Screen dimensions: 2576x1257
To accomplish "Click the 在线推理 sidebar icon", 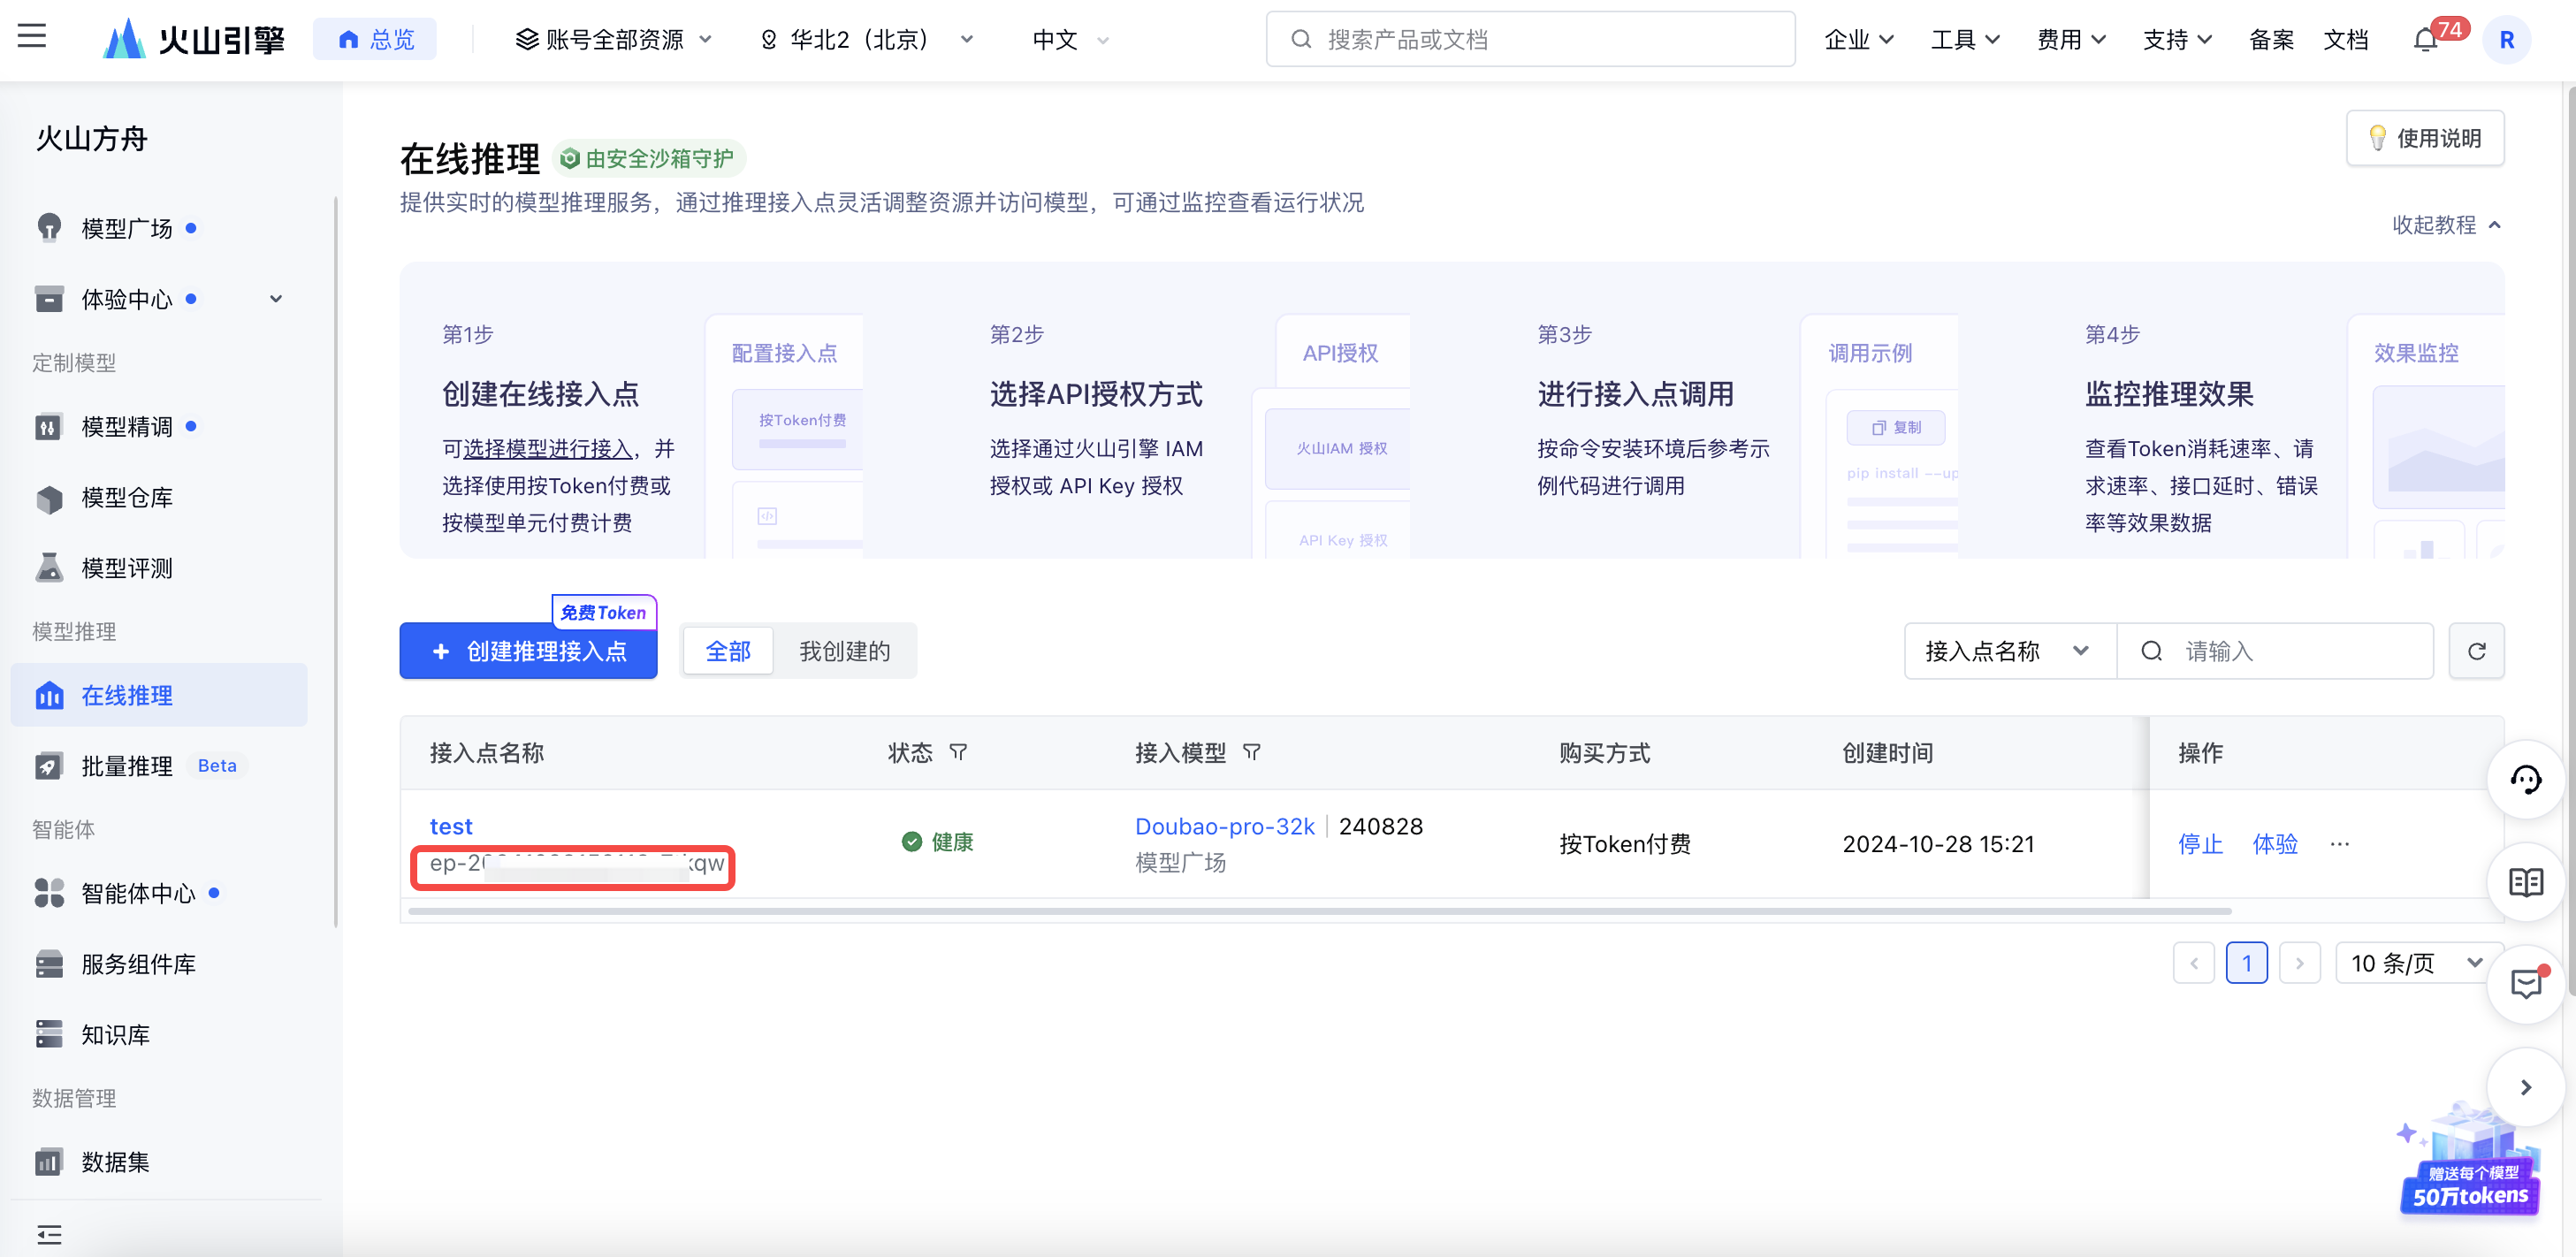I will pyautogui.click(x=49, y=696).
